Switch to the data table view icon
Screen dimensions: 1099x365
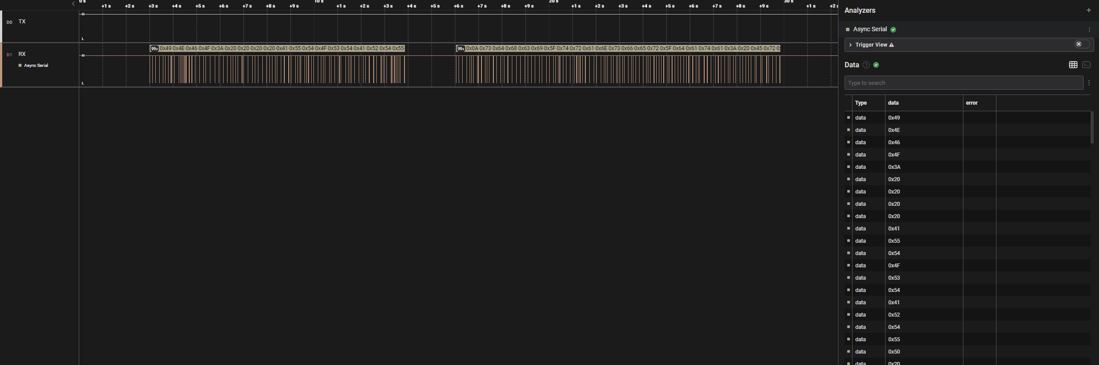coord(1073,65)
